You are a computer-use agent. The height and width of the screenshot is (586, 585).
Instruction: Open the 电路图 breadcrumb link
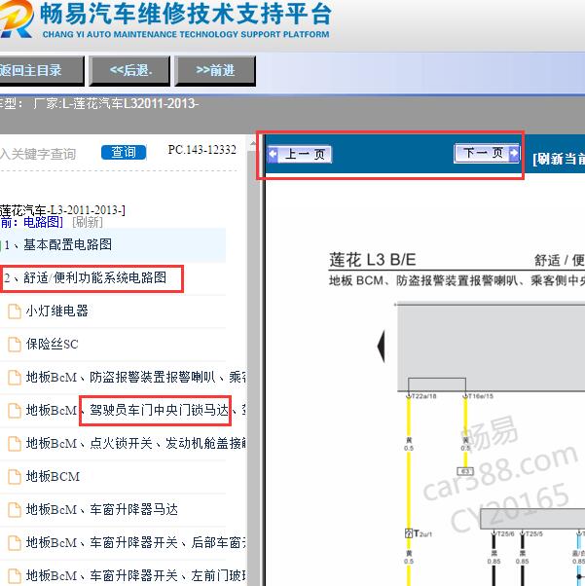click(x=41, y=222)
